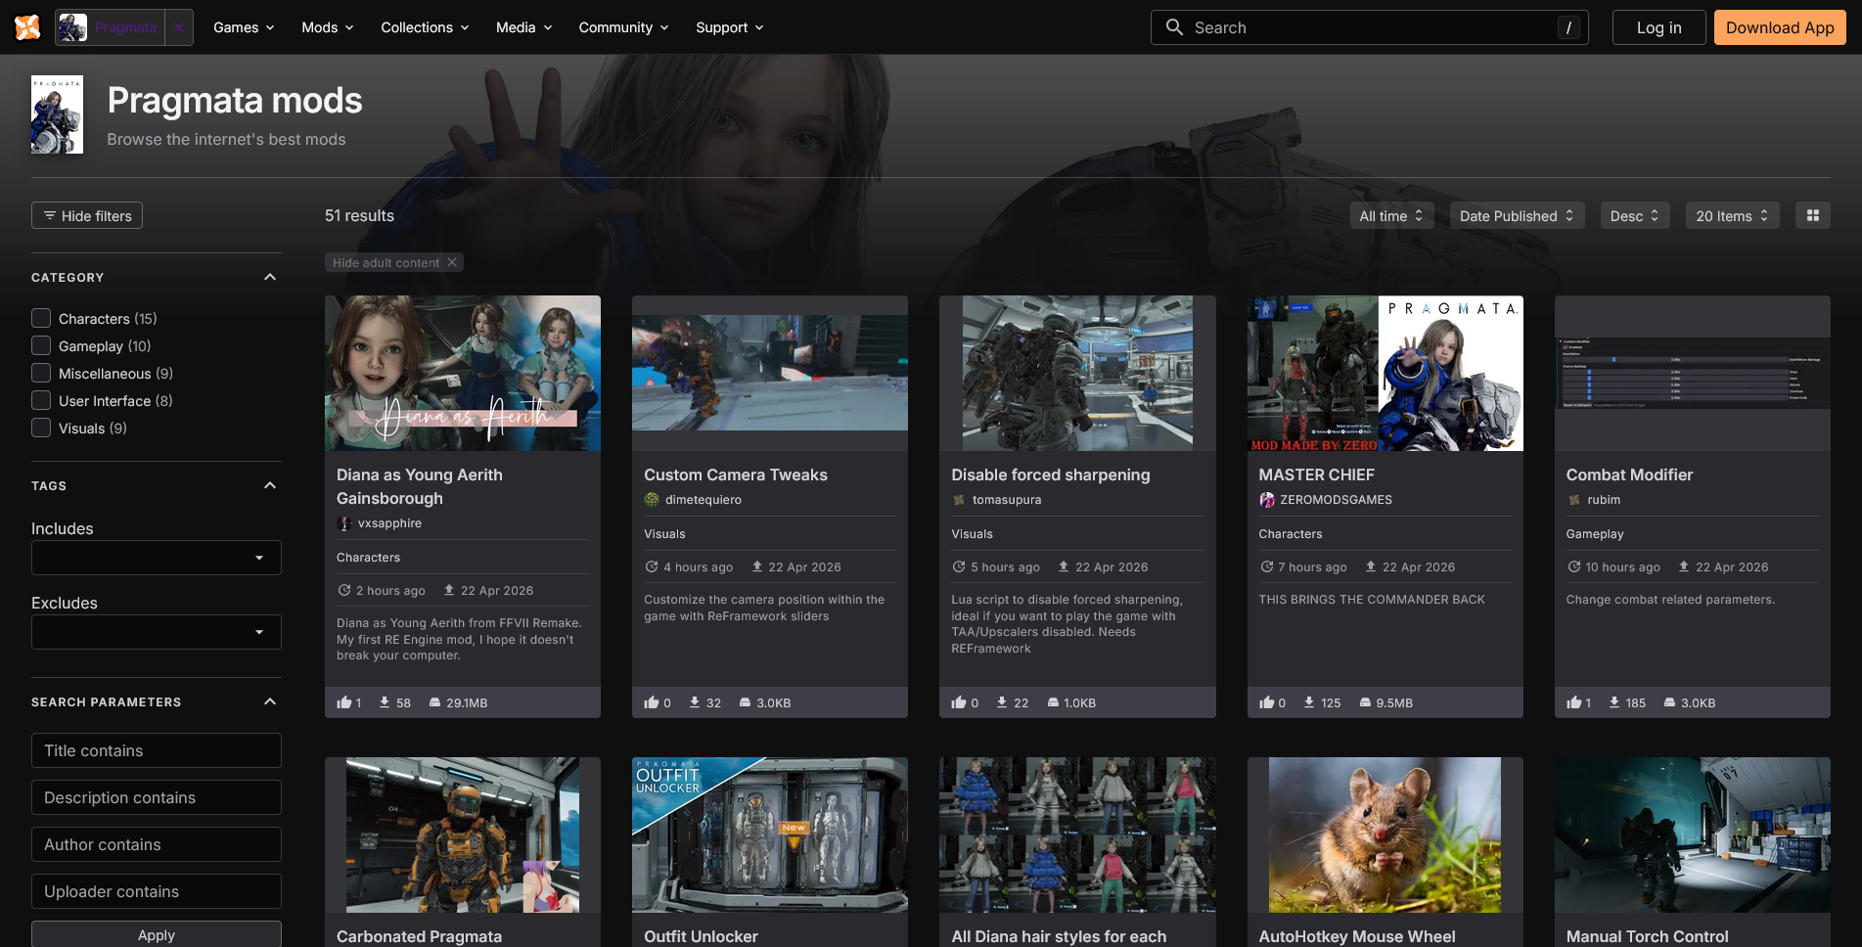The image size is (1862, 947).
Task: Remove the Hide adult content filter
Action: tap(452, 262)
